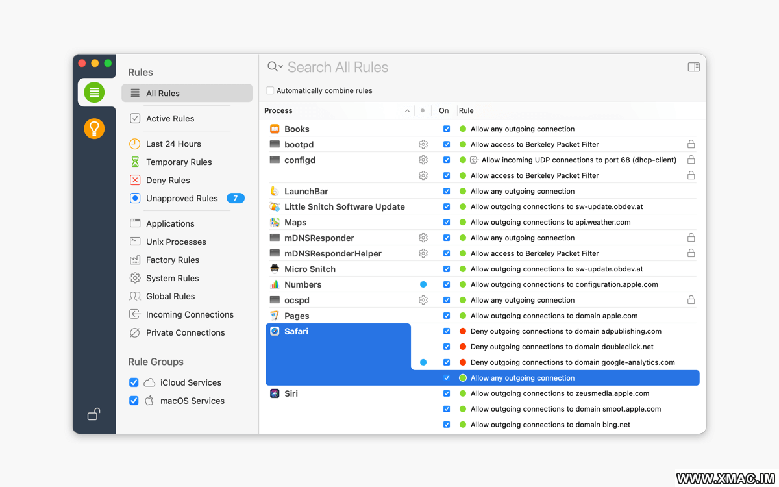Click the gear icon in the mDNSResponder row
The height and width of the screenshot is (487, 779).
423,238
